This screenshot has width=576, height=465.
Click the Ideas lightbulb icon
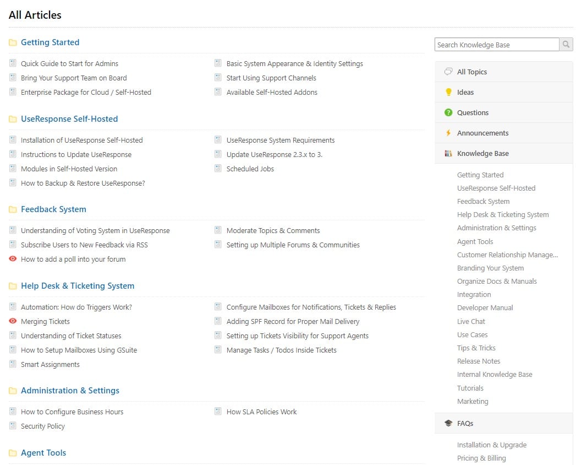[448, 93]
